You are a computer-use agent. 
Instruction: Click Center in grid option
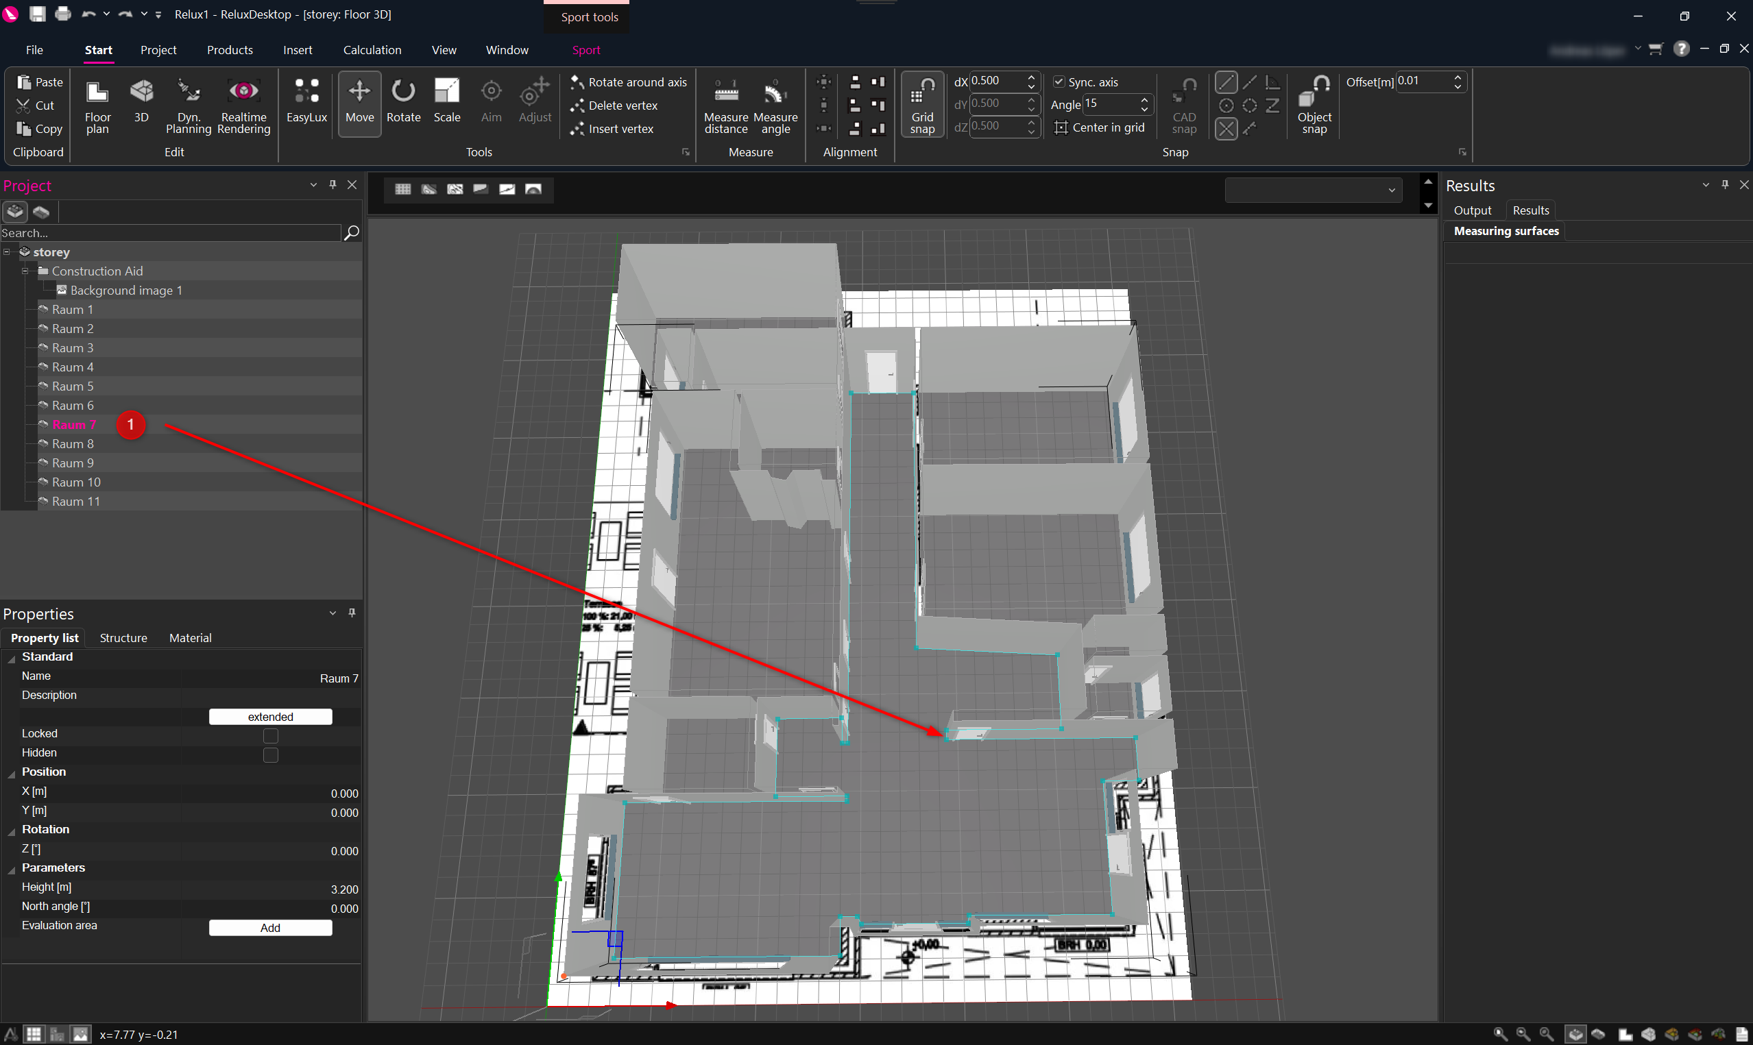click(1100, 127)
